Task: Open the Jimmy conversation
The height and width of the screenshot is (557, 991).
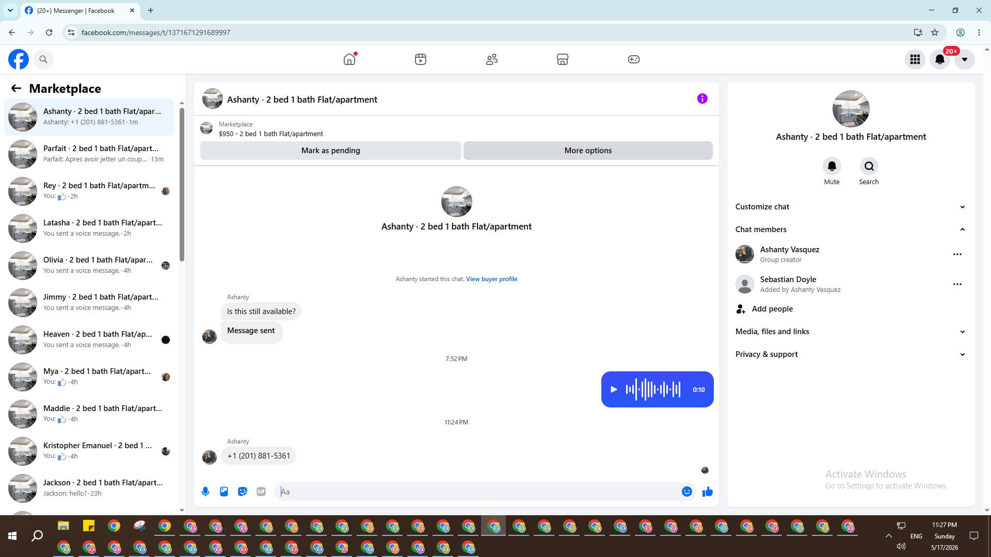Action: (89, 303)
